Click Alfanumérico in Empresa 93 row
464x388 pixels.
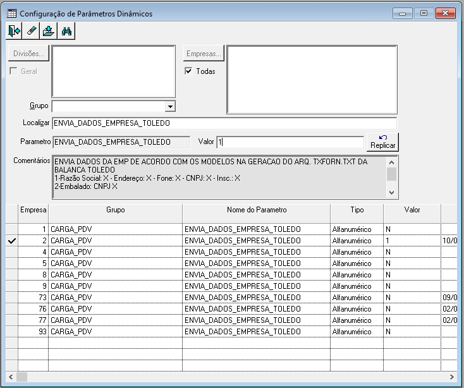pyautogui.click(x=357, y=332)
